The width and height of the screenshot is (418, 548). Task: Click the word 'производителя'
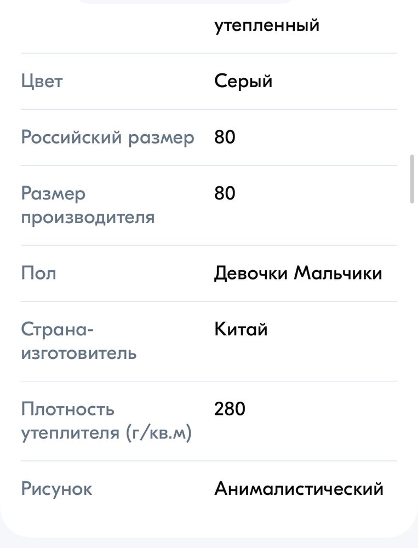88,217
